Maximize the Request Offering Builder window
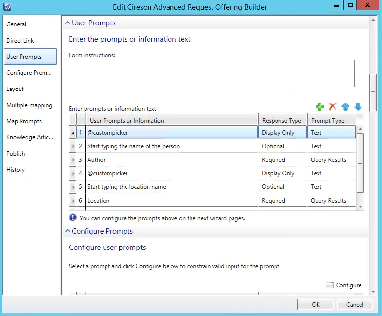The height and width of the screenshot is (316, 382). coord(350,5)
